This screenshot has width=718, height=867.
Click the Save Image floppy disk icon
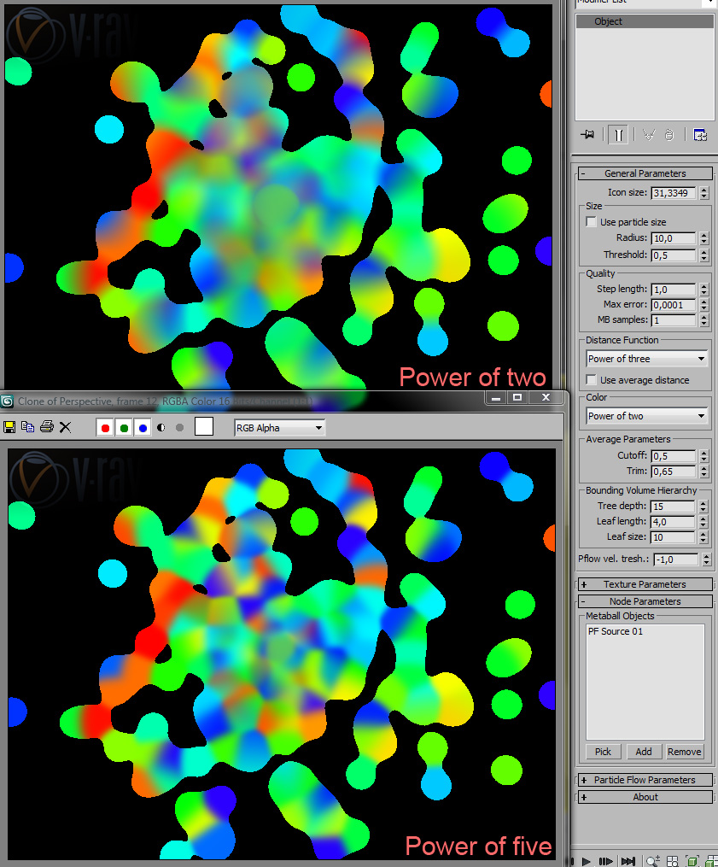tap(9, 426)
